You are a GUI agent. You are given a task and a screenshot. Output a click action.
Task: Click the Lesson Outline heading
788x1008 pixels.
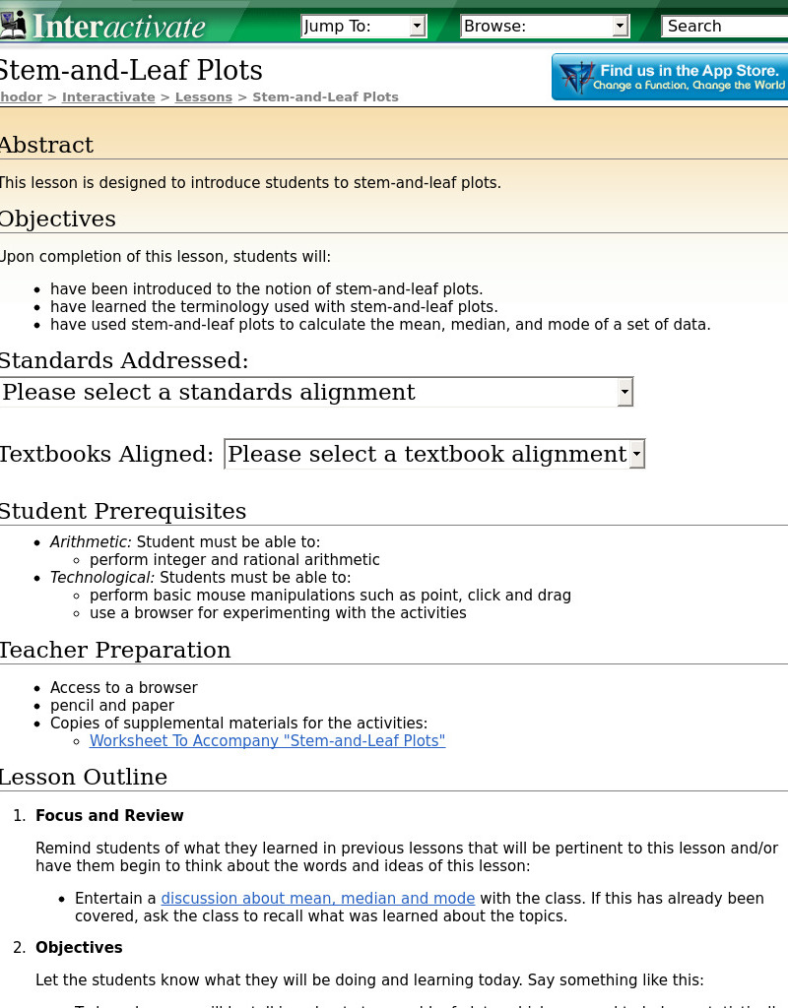pos(83,777)
